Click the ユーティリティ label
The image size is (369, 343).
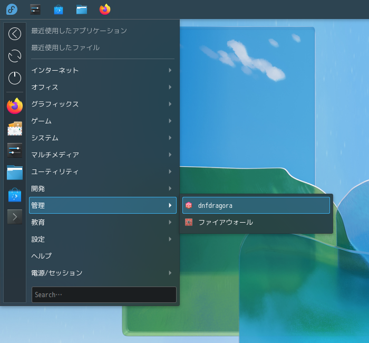click(x=55, y=171)
